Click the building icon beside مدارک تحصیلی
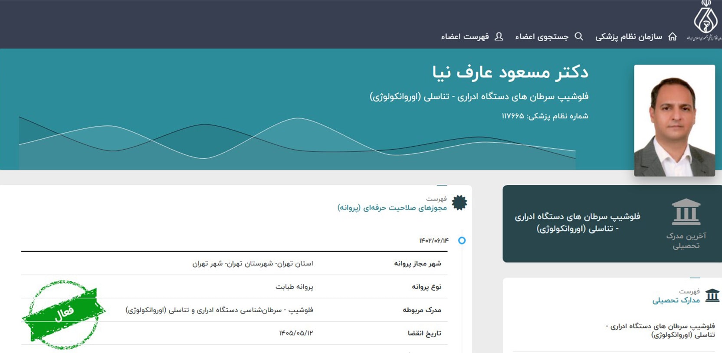 [712, 295]
